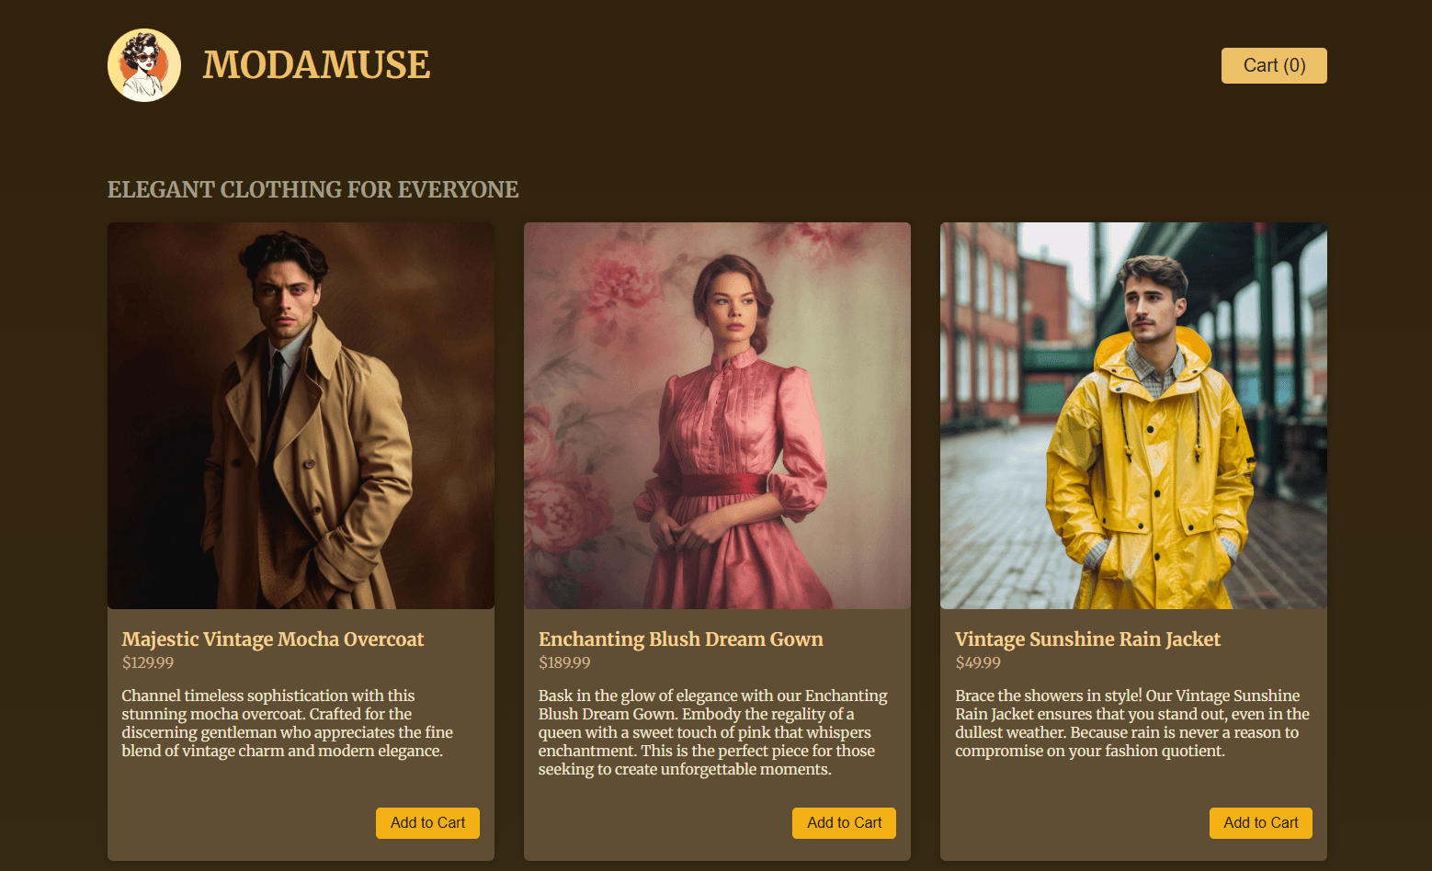Click the Sunshine Rain Jacket description text

(x=1132, y=723)
